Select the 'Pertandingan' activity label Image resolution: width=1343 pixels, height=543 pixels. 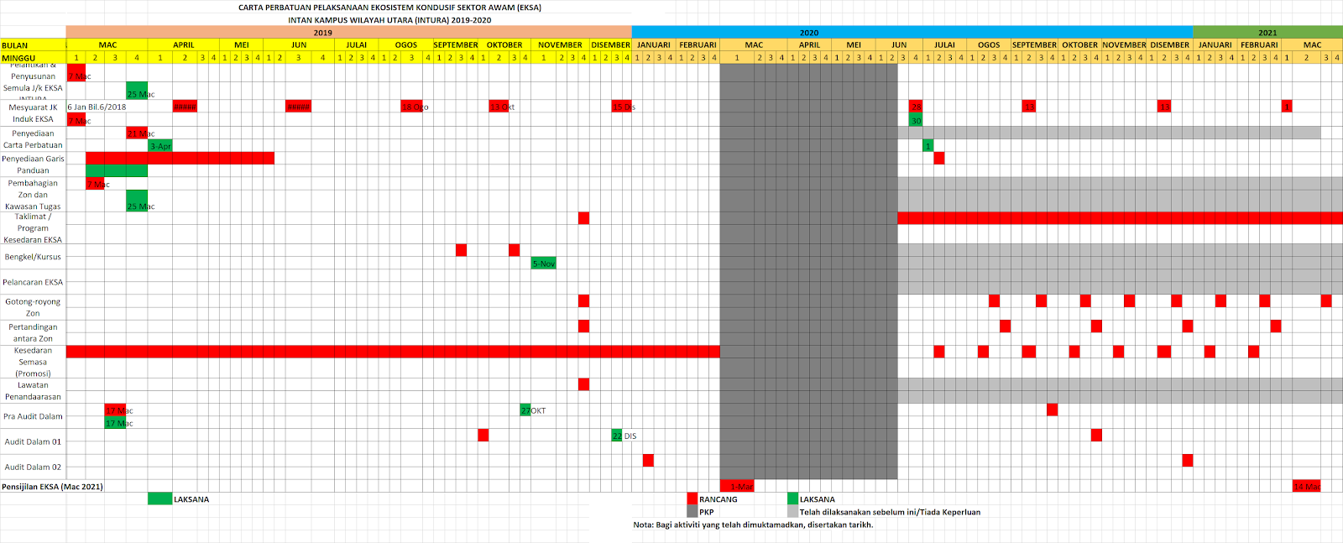(x=33, y=327)
